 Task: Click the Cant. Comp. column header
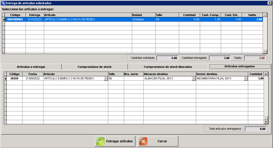[x=210, y=15]
